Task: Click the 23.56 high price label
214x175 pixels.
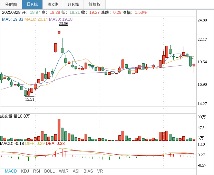Action: tap(64, 24)
